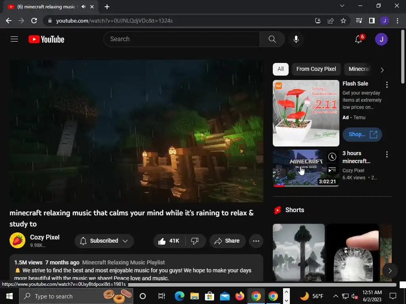The image size is (406, 304).
Task: Select the All filter chip
Action: point(281,69)
